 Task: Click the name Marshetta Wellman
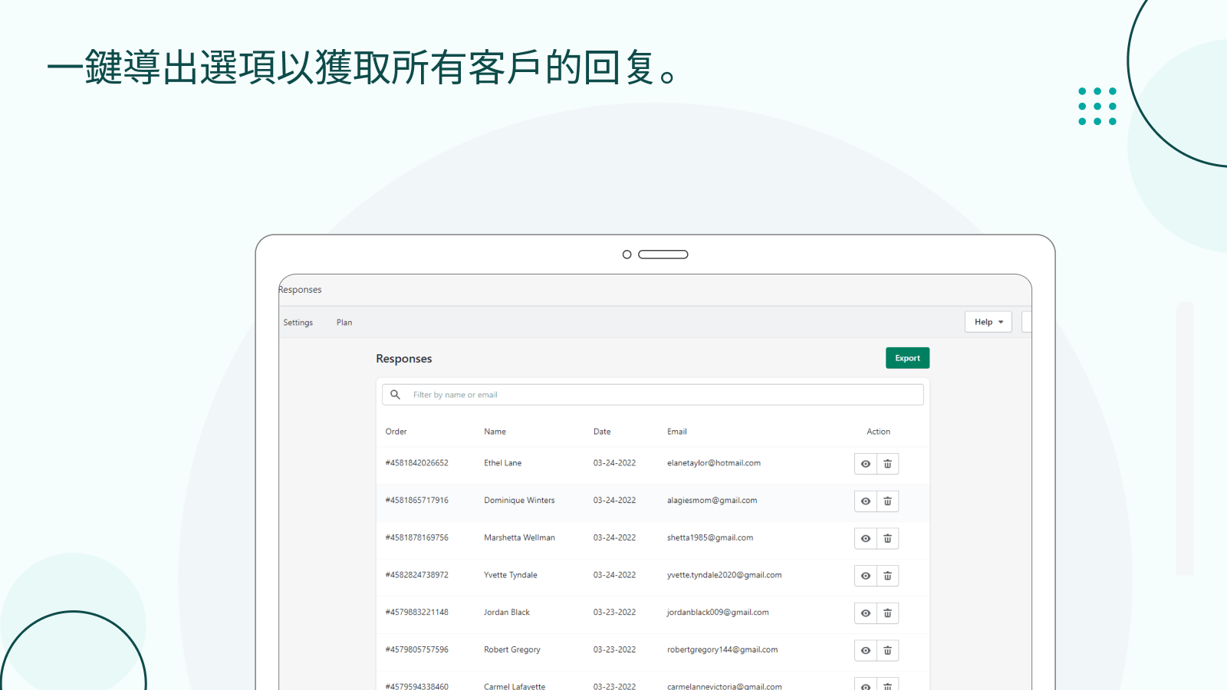(519, 537)
